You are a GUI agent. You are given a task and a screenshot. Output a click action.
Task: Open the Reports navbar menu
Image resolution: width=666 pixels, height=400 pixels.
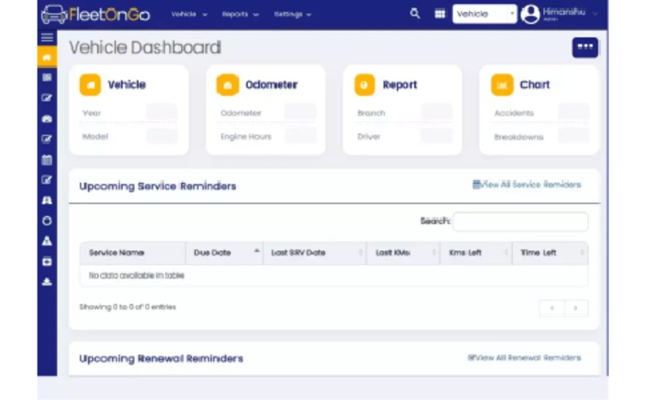click(240, 14)
